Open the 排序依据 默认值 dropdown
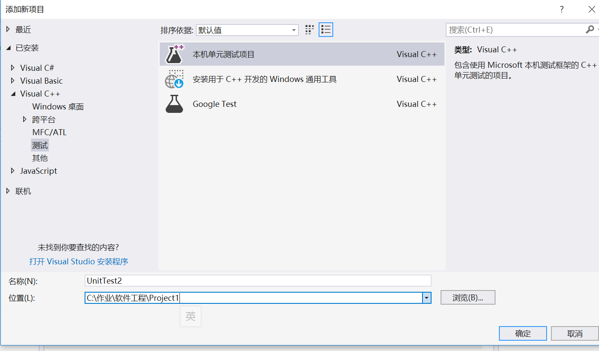 click(247, 30)
